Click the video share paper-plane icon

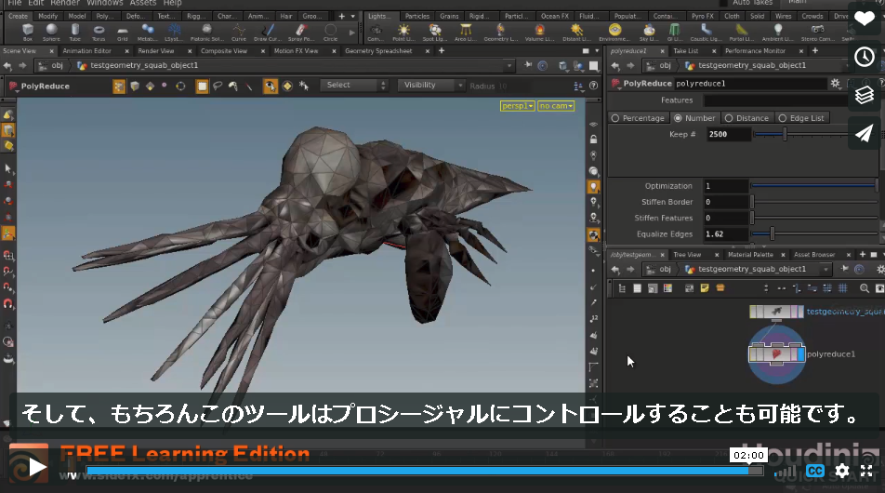tap(865, 133)
